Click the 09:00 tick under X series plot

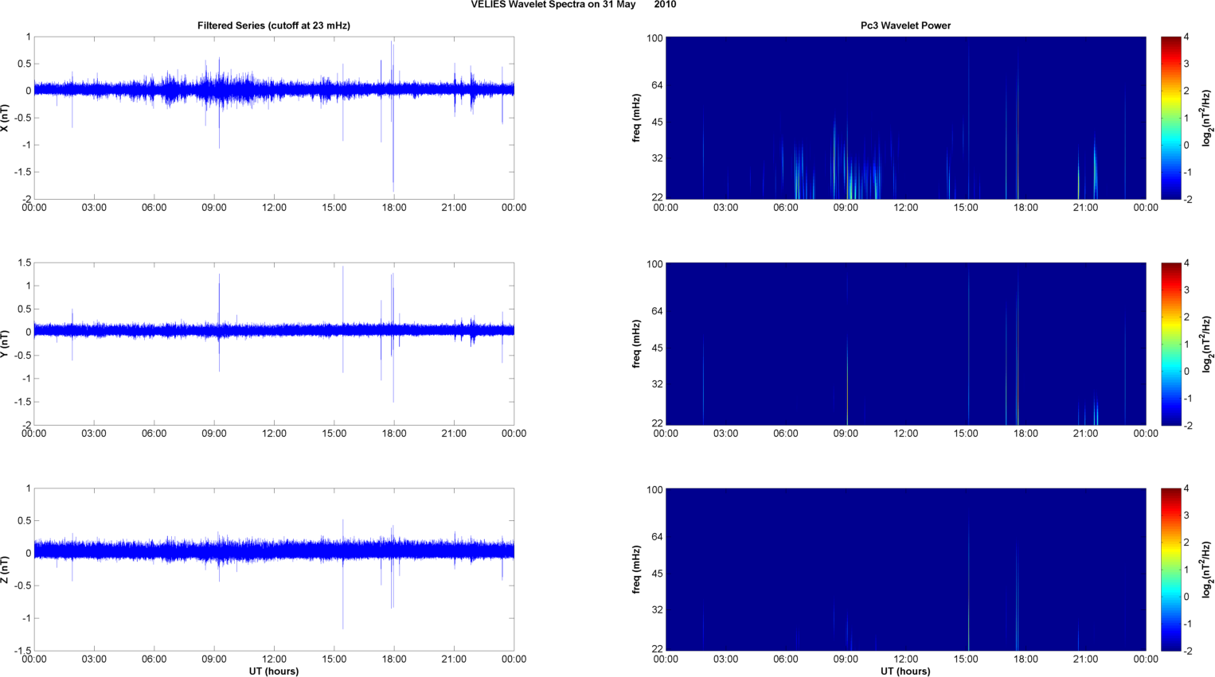[214, 208]
